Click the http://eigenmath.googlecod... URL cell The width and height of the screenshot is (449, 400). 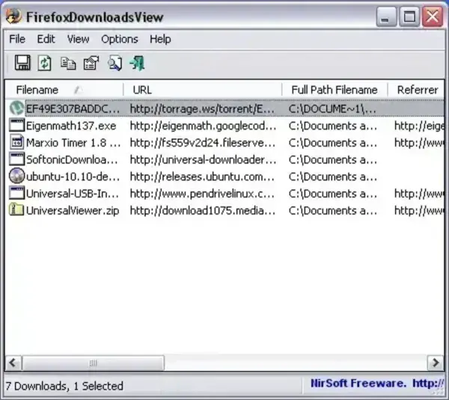[x=203, y=126]
